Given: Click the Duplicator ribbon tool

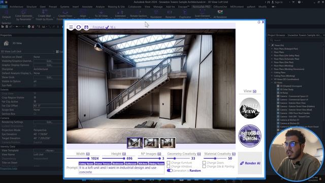Looking at the screenshot, I should pyautogui.click(x=185, y=14).
